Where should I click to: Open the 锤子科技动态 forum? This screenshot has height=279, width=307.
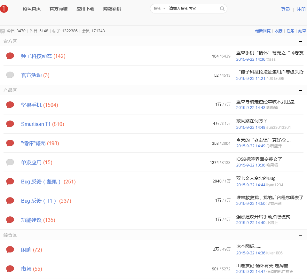[36, 56]
